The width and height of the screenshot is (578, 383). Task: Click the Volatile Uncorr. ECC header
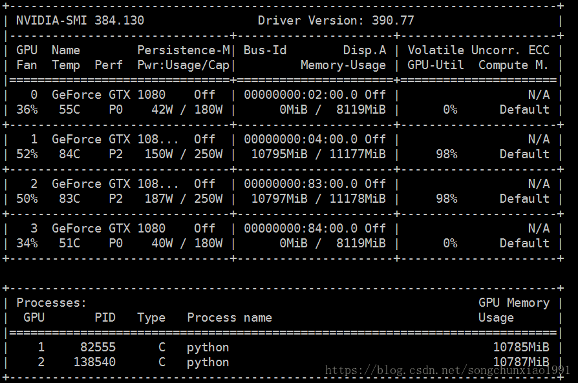click(x=478, y=50)
